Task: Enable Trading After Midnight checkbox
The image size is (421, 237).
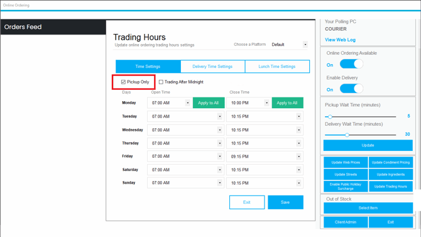Action: (161, 82)
